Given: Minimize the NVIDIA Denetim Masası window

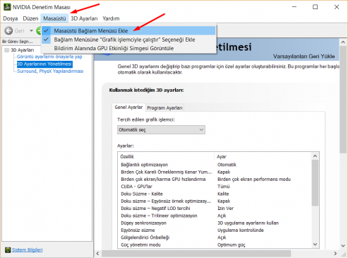Looking at the screenshot, I should 294,7.
